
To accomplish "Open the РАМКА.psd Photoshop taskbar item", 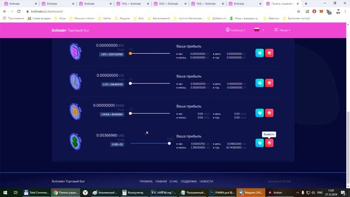I will (221, 193).
